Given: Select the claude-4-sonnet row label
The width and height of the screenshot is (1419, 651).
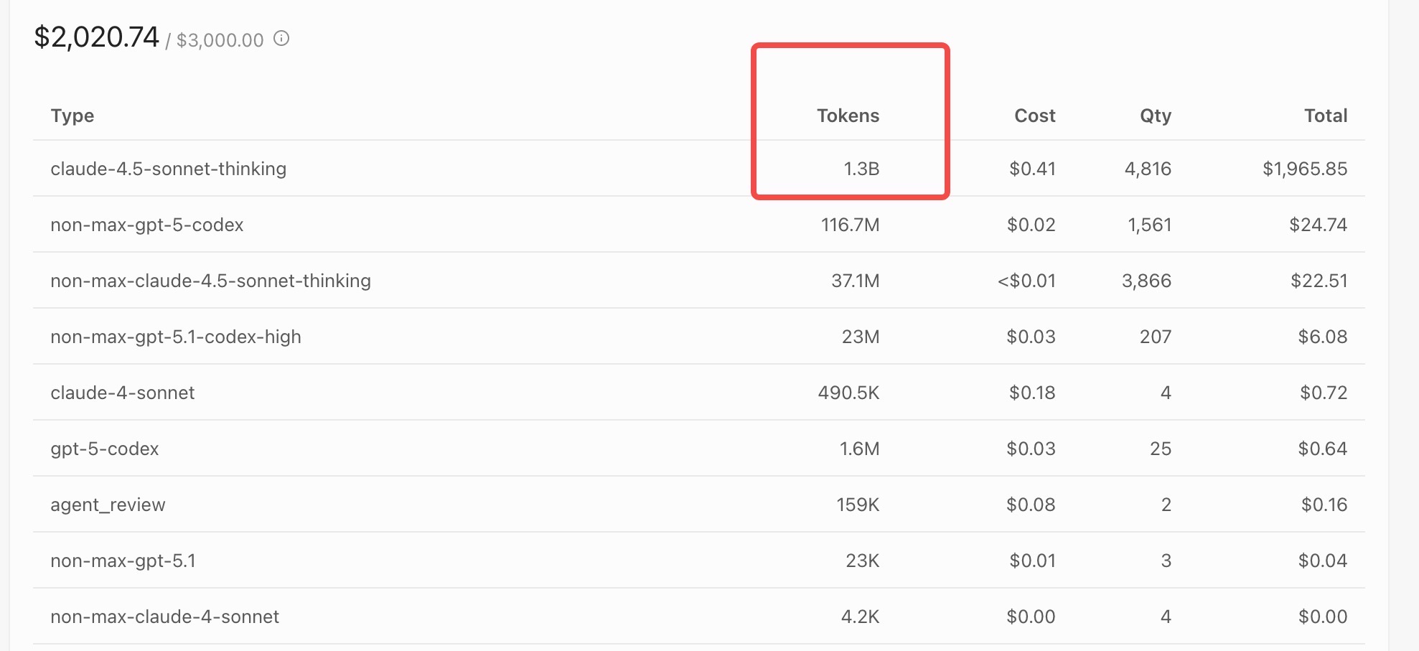Looking at the screenshot, I should pyautogui.click(x=123, y=393).
